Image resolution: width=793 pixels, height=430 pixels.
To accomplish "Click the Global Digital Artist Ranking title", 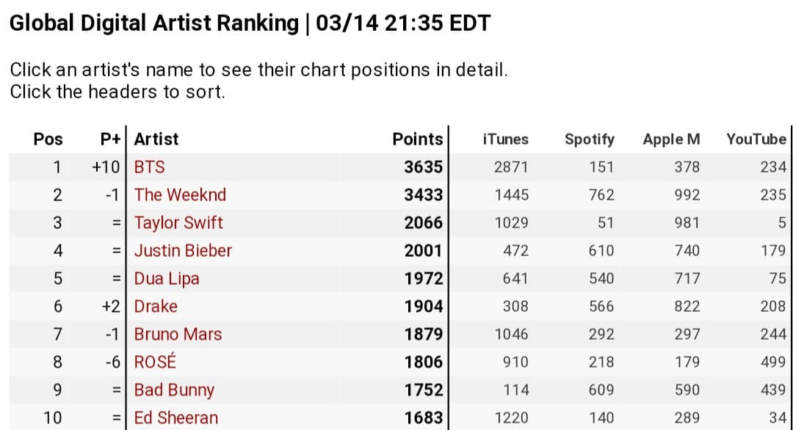I will [x=153, y=24].
